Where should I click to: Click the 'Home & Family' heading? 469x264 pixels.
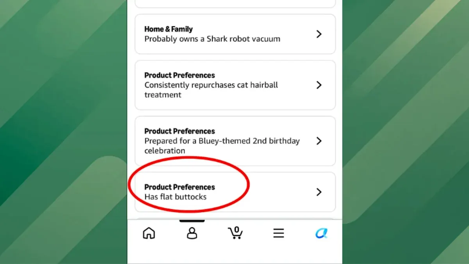[x=168, y=29]
